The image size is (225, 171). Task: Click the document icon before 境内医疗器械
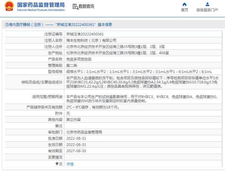coord(7,25)
